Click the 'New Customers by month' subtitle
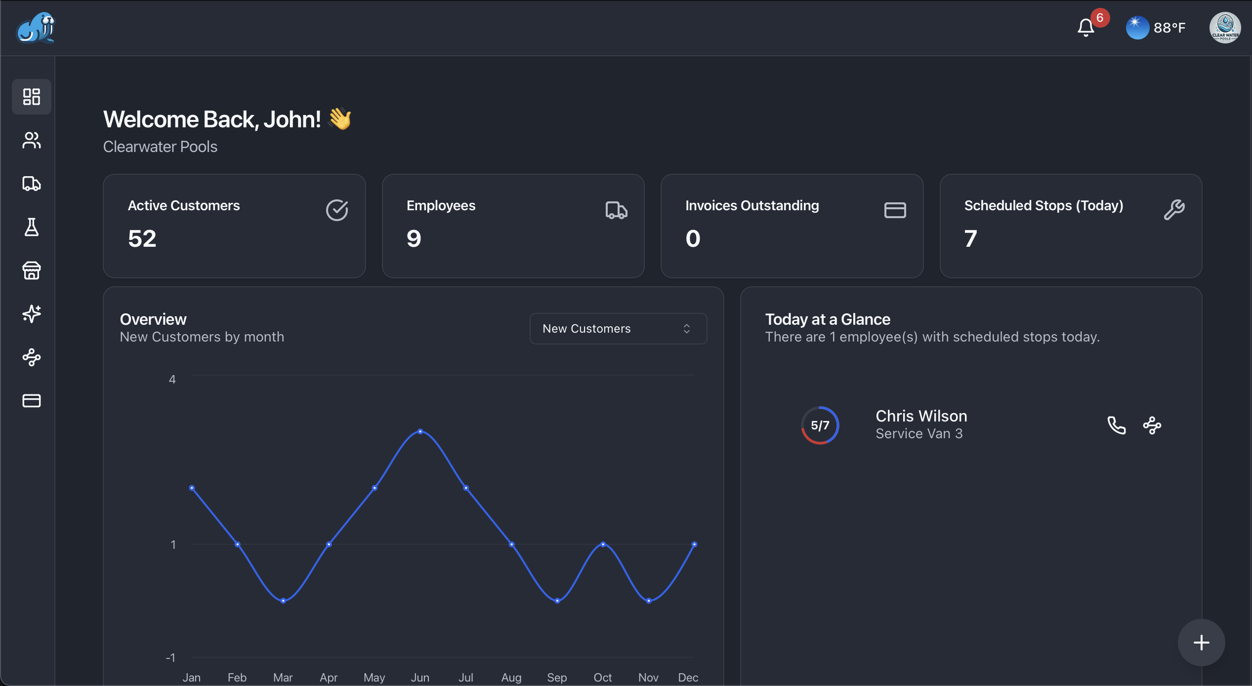The image size is (1252, 686). click(202, 337)
